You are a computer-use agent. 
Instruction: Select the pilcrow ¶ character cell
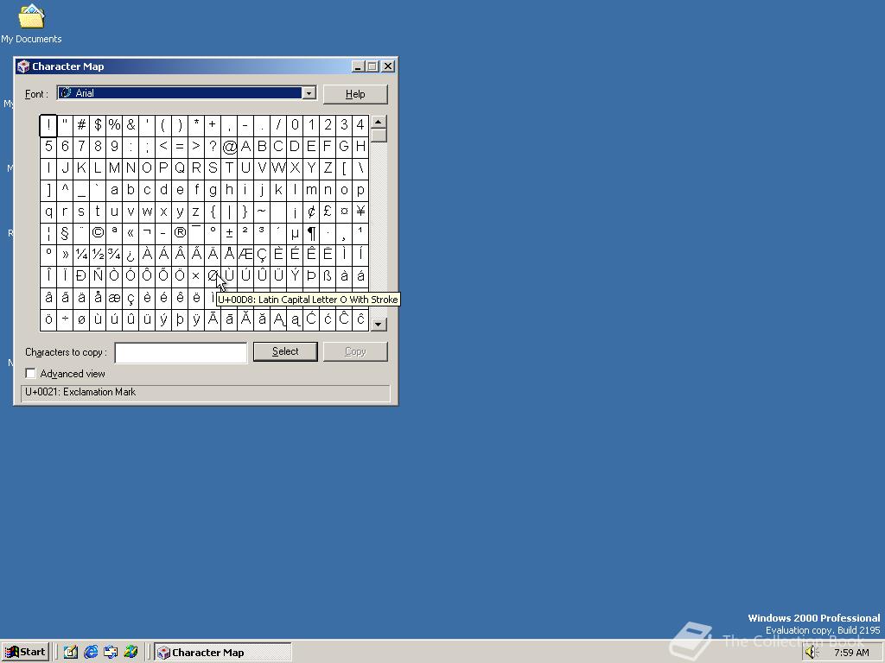click(x=311, y=233)
